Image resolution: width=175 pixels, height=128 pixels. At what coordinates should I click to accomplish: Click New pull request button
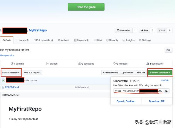click(32, 72)
